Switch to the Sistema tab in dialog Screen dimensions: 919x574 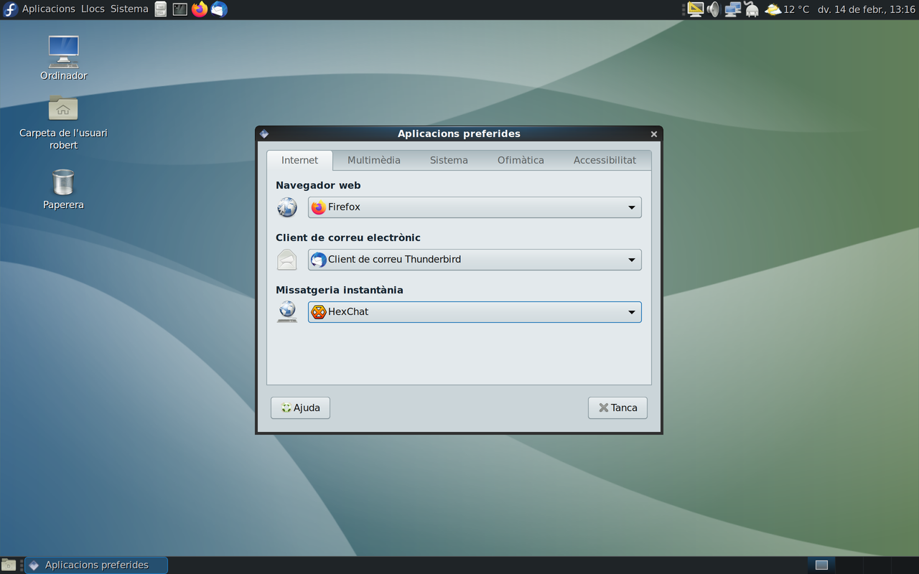tap(449, 160)
